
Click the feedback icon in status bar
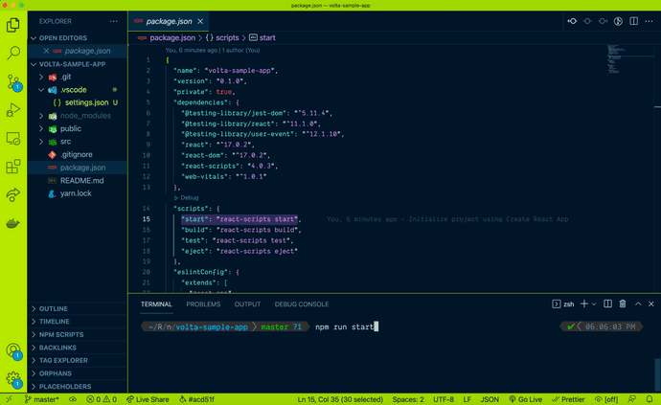pos(631,399)
